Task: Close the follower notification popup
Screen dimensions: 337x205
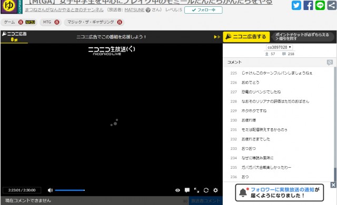Action: [x=333, y=185]
